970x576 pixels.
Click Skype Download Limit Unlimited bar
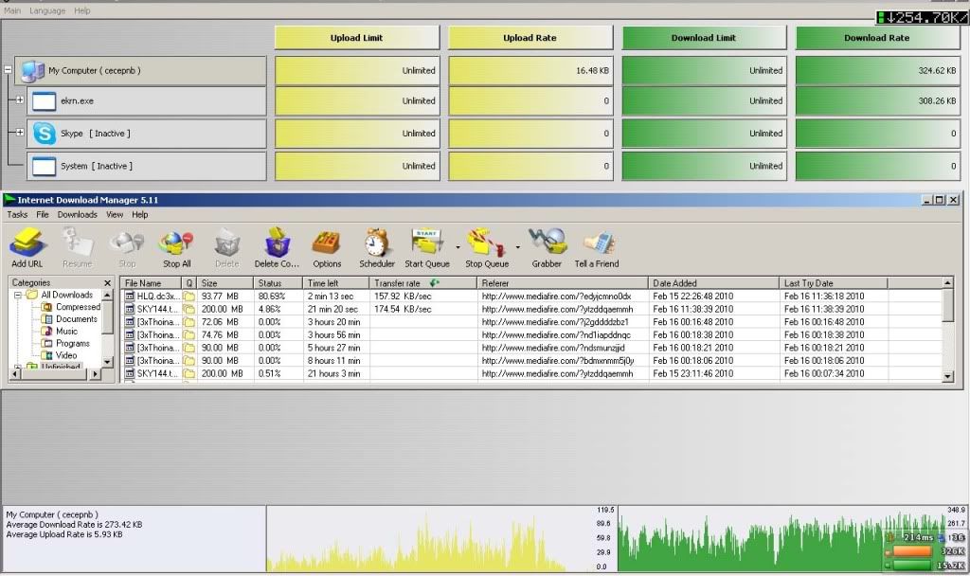704,133
